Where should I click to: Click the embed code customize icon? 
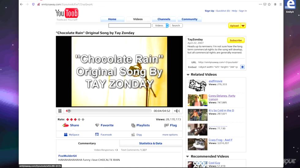tap(242, 67)
